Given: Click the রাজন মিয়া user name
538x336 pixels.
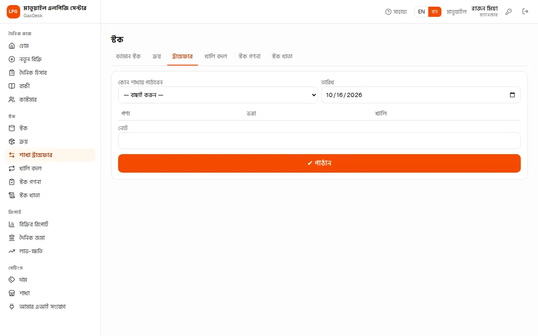Looking at the screenshot, I should tap(485, 8).
